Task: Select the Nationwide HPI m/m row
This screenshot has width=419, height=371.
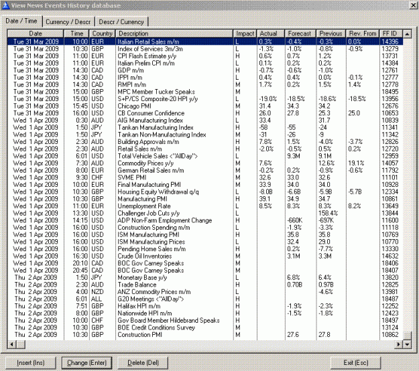Action: pos(205,313)
